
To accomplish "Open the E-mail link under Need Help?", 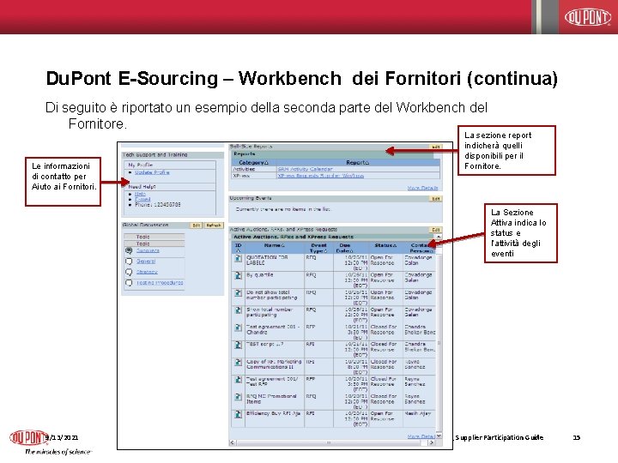I will click(142, 199).
